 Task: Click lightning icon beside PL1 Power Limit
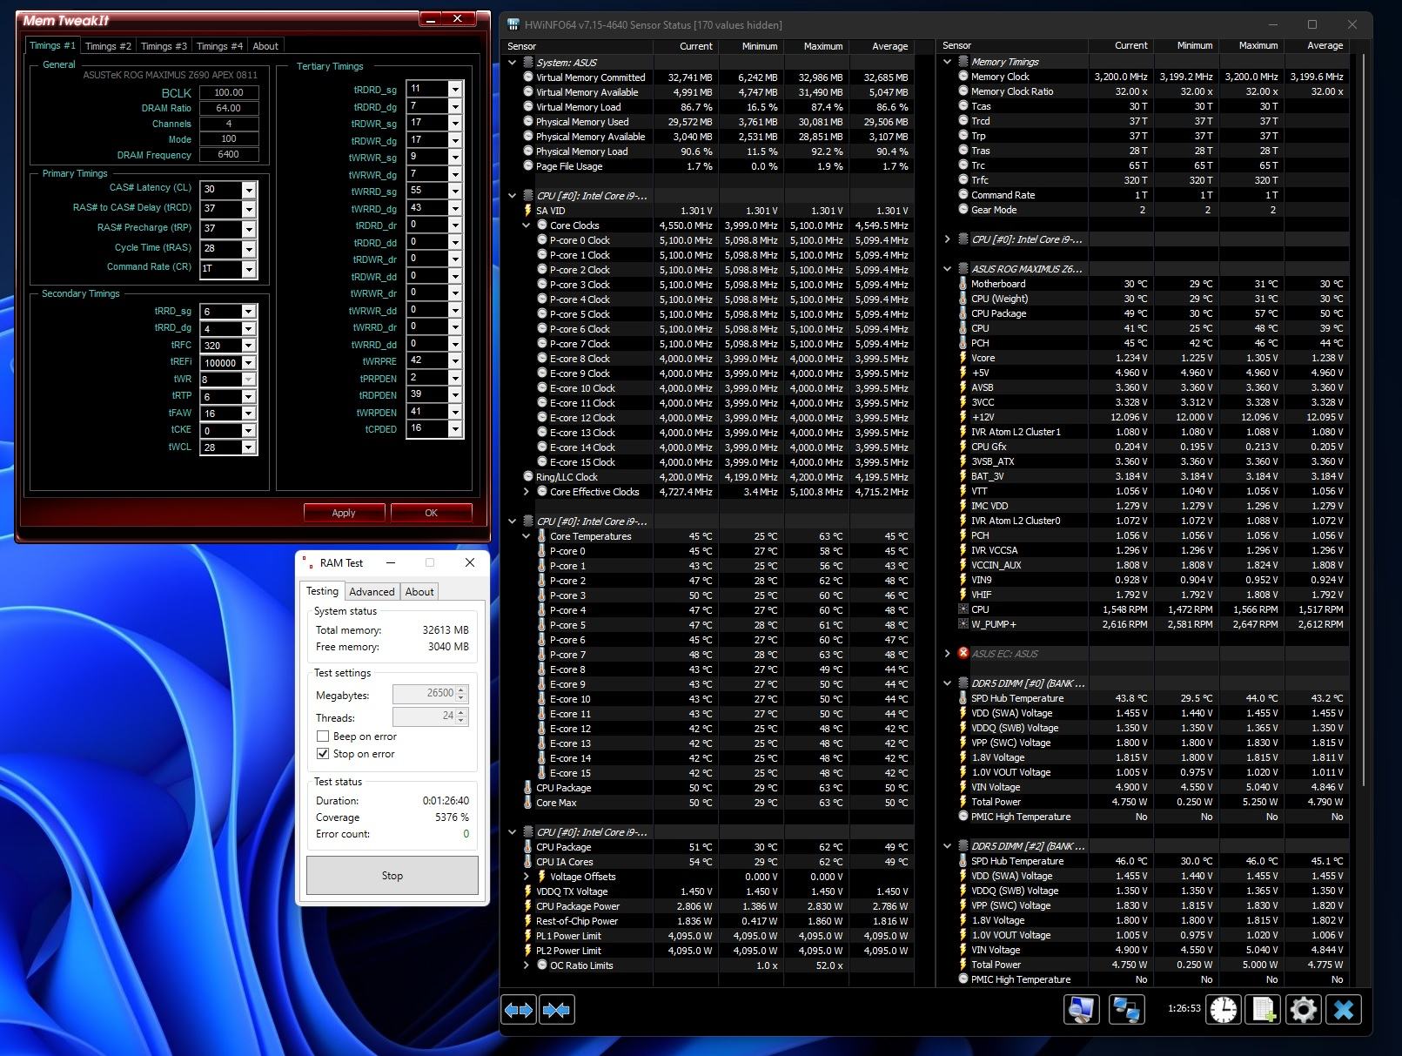tap(528, 936)
